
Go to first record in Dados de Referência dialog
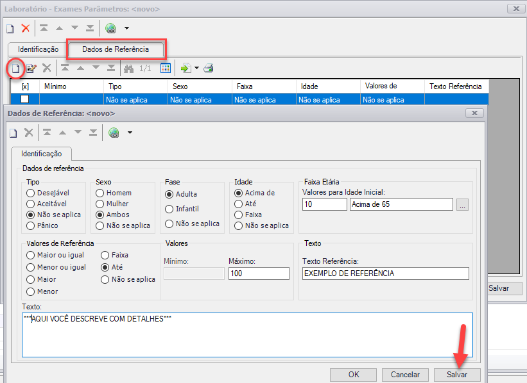(47, 133)
